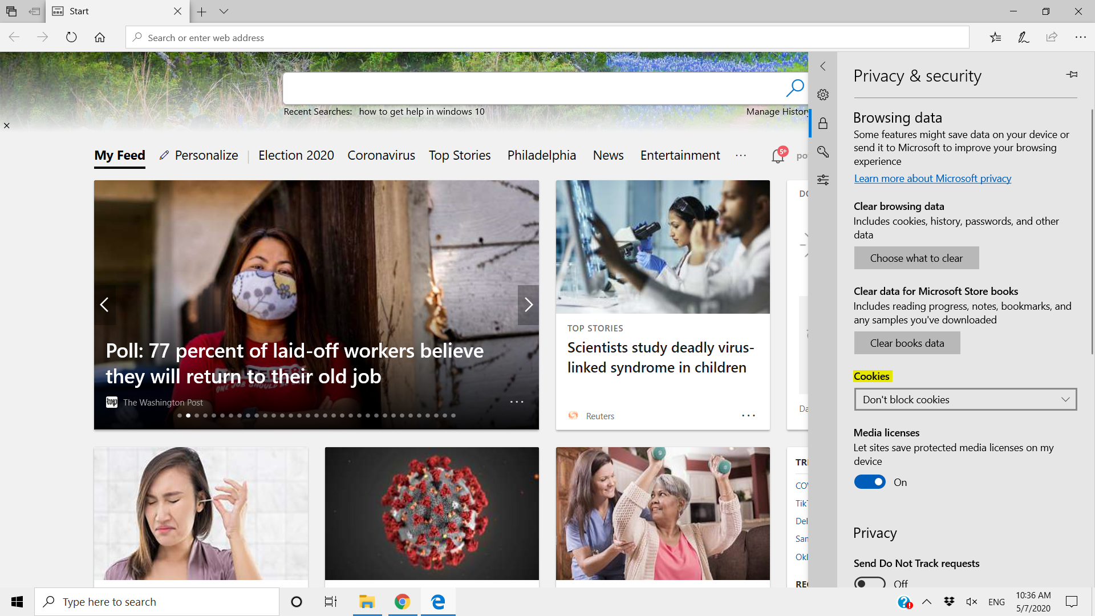This screenshot has width=1095, height=616.
Task: Enable Send Do Not Track requests
Action: 870,583
